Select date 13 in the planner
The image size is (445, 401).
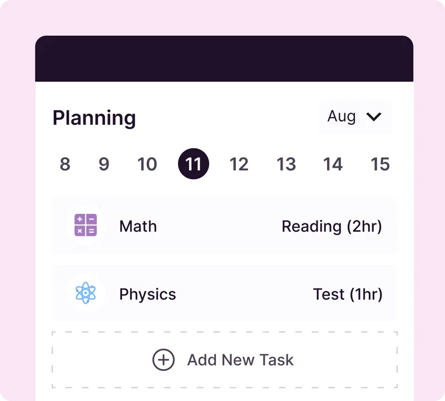tap(286, 164)
